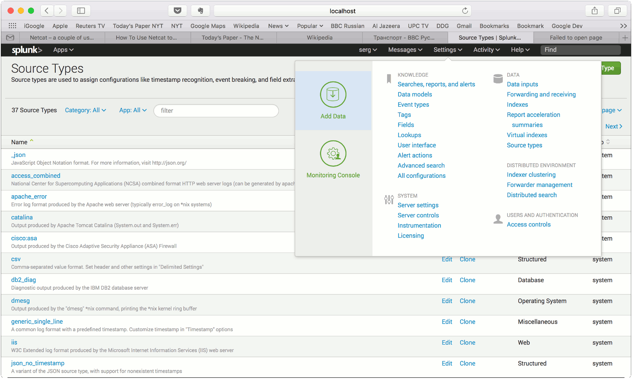Expand News bookmarks folder
This screenshot has height=379, width=632.
(x=278, y=26)
